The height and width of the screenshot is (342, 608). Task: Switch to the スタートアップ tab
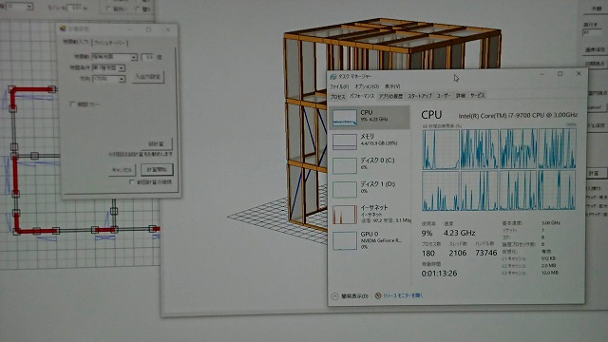coord(420,96)
